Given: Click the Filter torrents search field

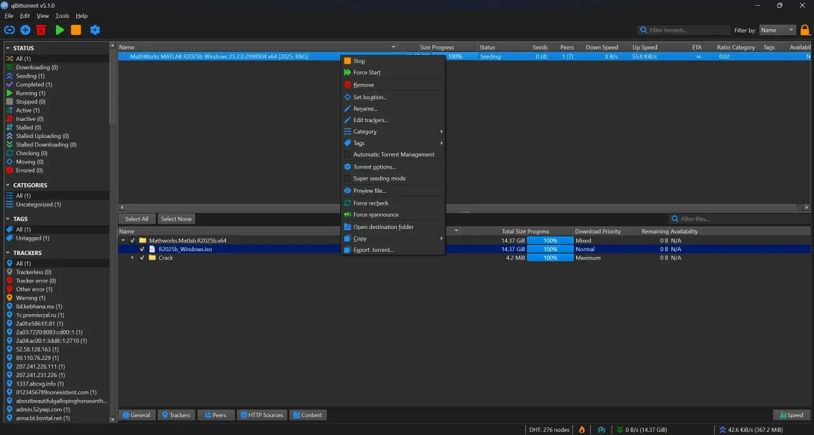Looking at the screenshot, I should click(x=684, y=30).
